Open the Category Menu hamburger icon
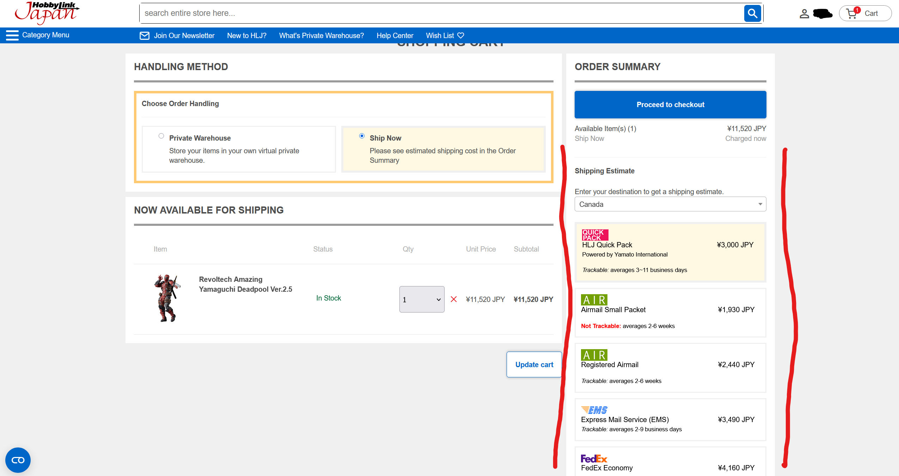 12,35
